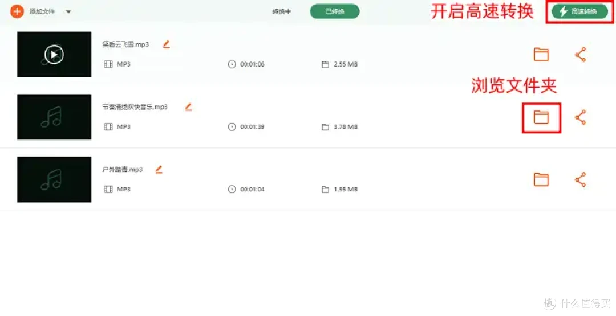Switch to the 转换中 tab
616x316 pixels.
coord(282,11)
